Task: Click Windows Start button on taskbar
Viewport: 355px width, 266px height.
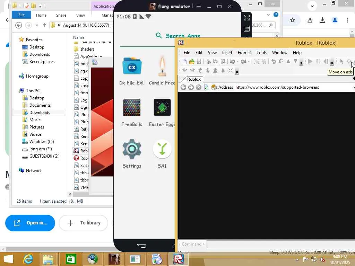Action: 9,259
